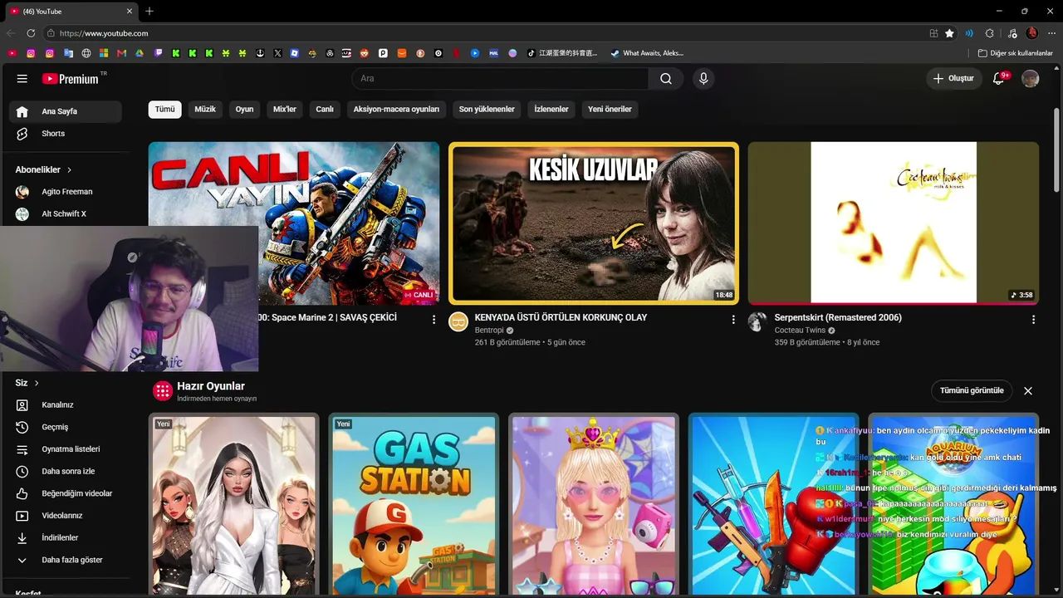Click the Tümünü görüntüle button
Image resolution: width=1063 pixels, height=598 pixels.
click(x=972, y=390)
